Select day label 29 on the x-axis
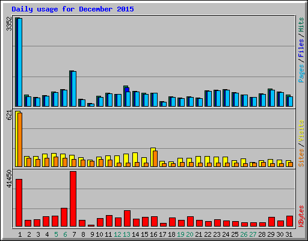 (271, 234)
